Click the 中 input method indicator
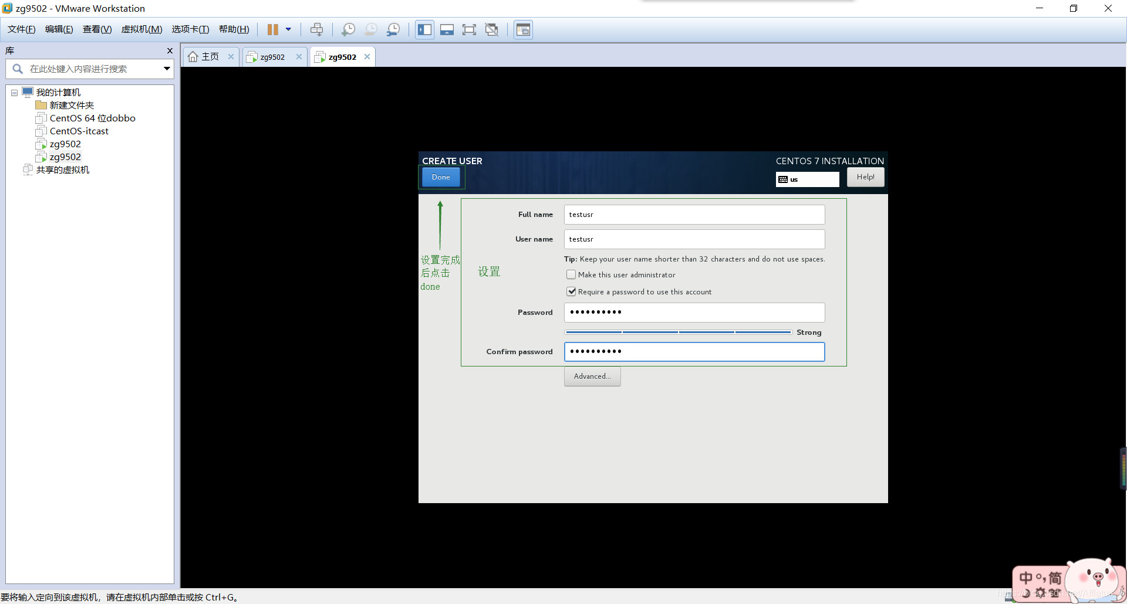The image size is (1127, 604). [1025, 578]
